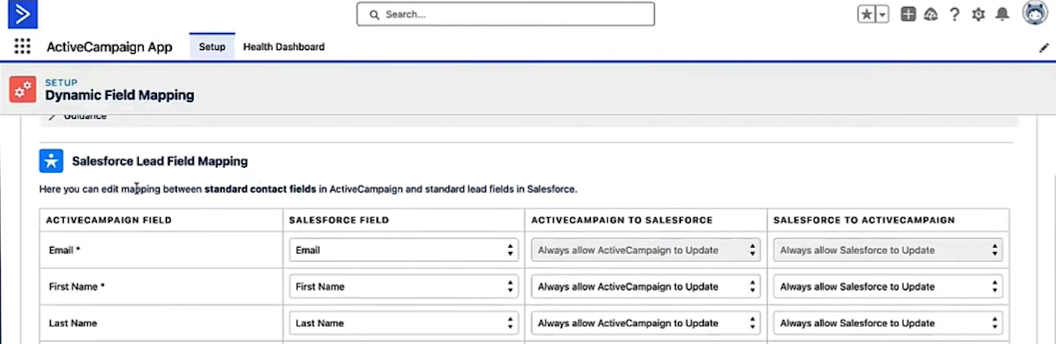Open the Global Actions plus icon
The height and width of the screenshot is (344, 1056).
point(908,14)
